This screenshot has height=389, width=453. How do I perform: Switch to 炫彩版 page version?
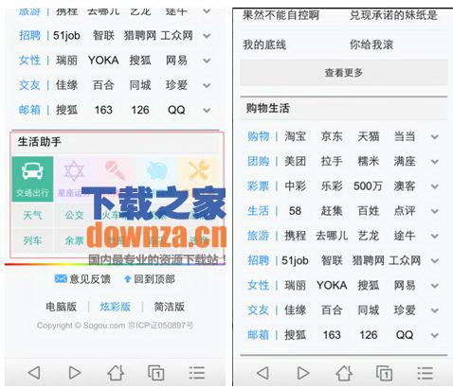tap(116, 307)
